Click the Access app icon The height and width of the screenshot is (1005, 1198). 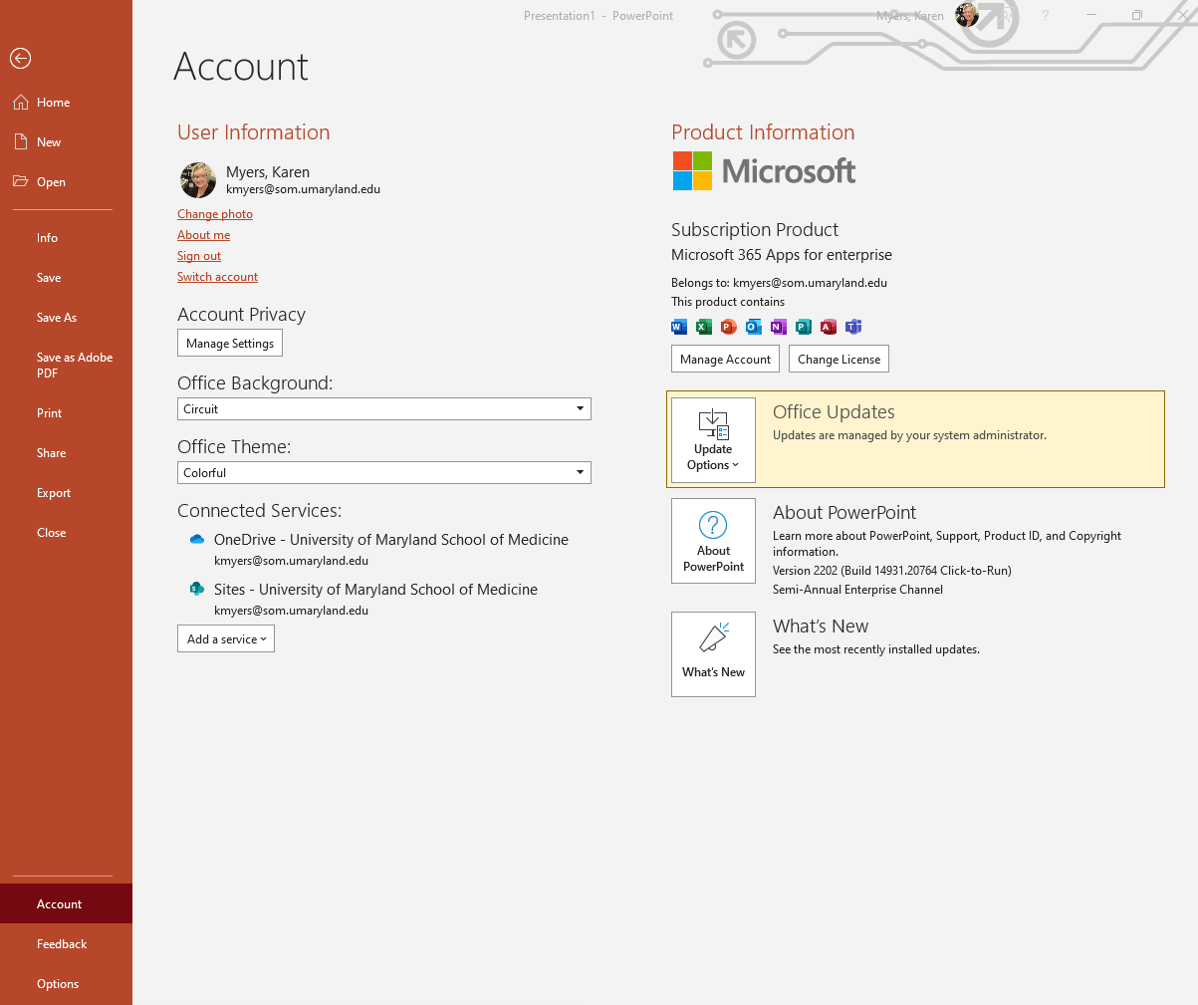coord(829,327)
